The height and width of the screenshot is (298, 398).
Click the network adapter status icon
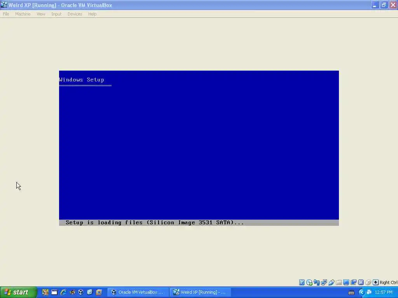(316, 282)
